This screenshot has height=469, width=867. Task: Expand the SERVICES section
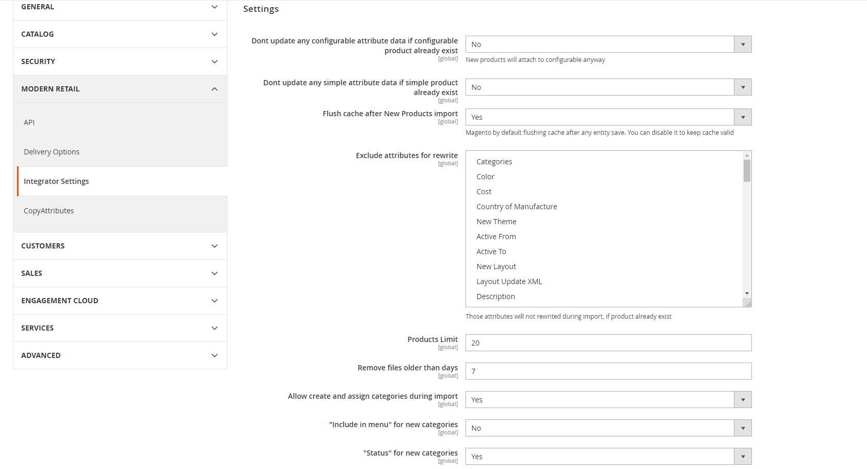[x=120, y=328]
